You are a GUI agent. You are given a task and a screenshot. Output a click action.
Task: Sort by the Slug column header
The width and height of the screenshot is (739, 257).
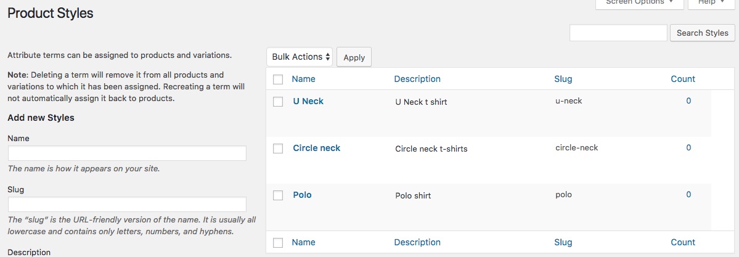point(563,79)
